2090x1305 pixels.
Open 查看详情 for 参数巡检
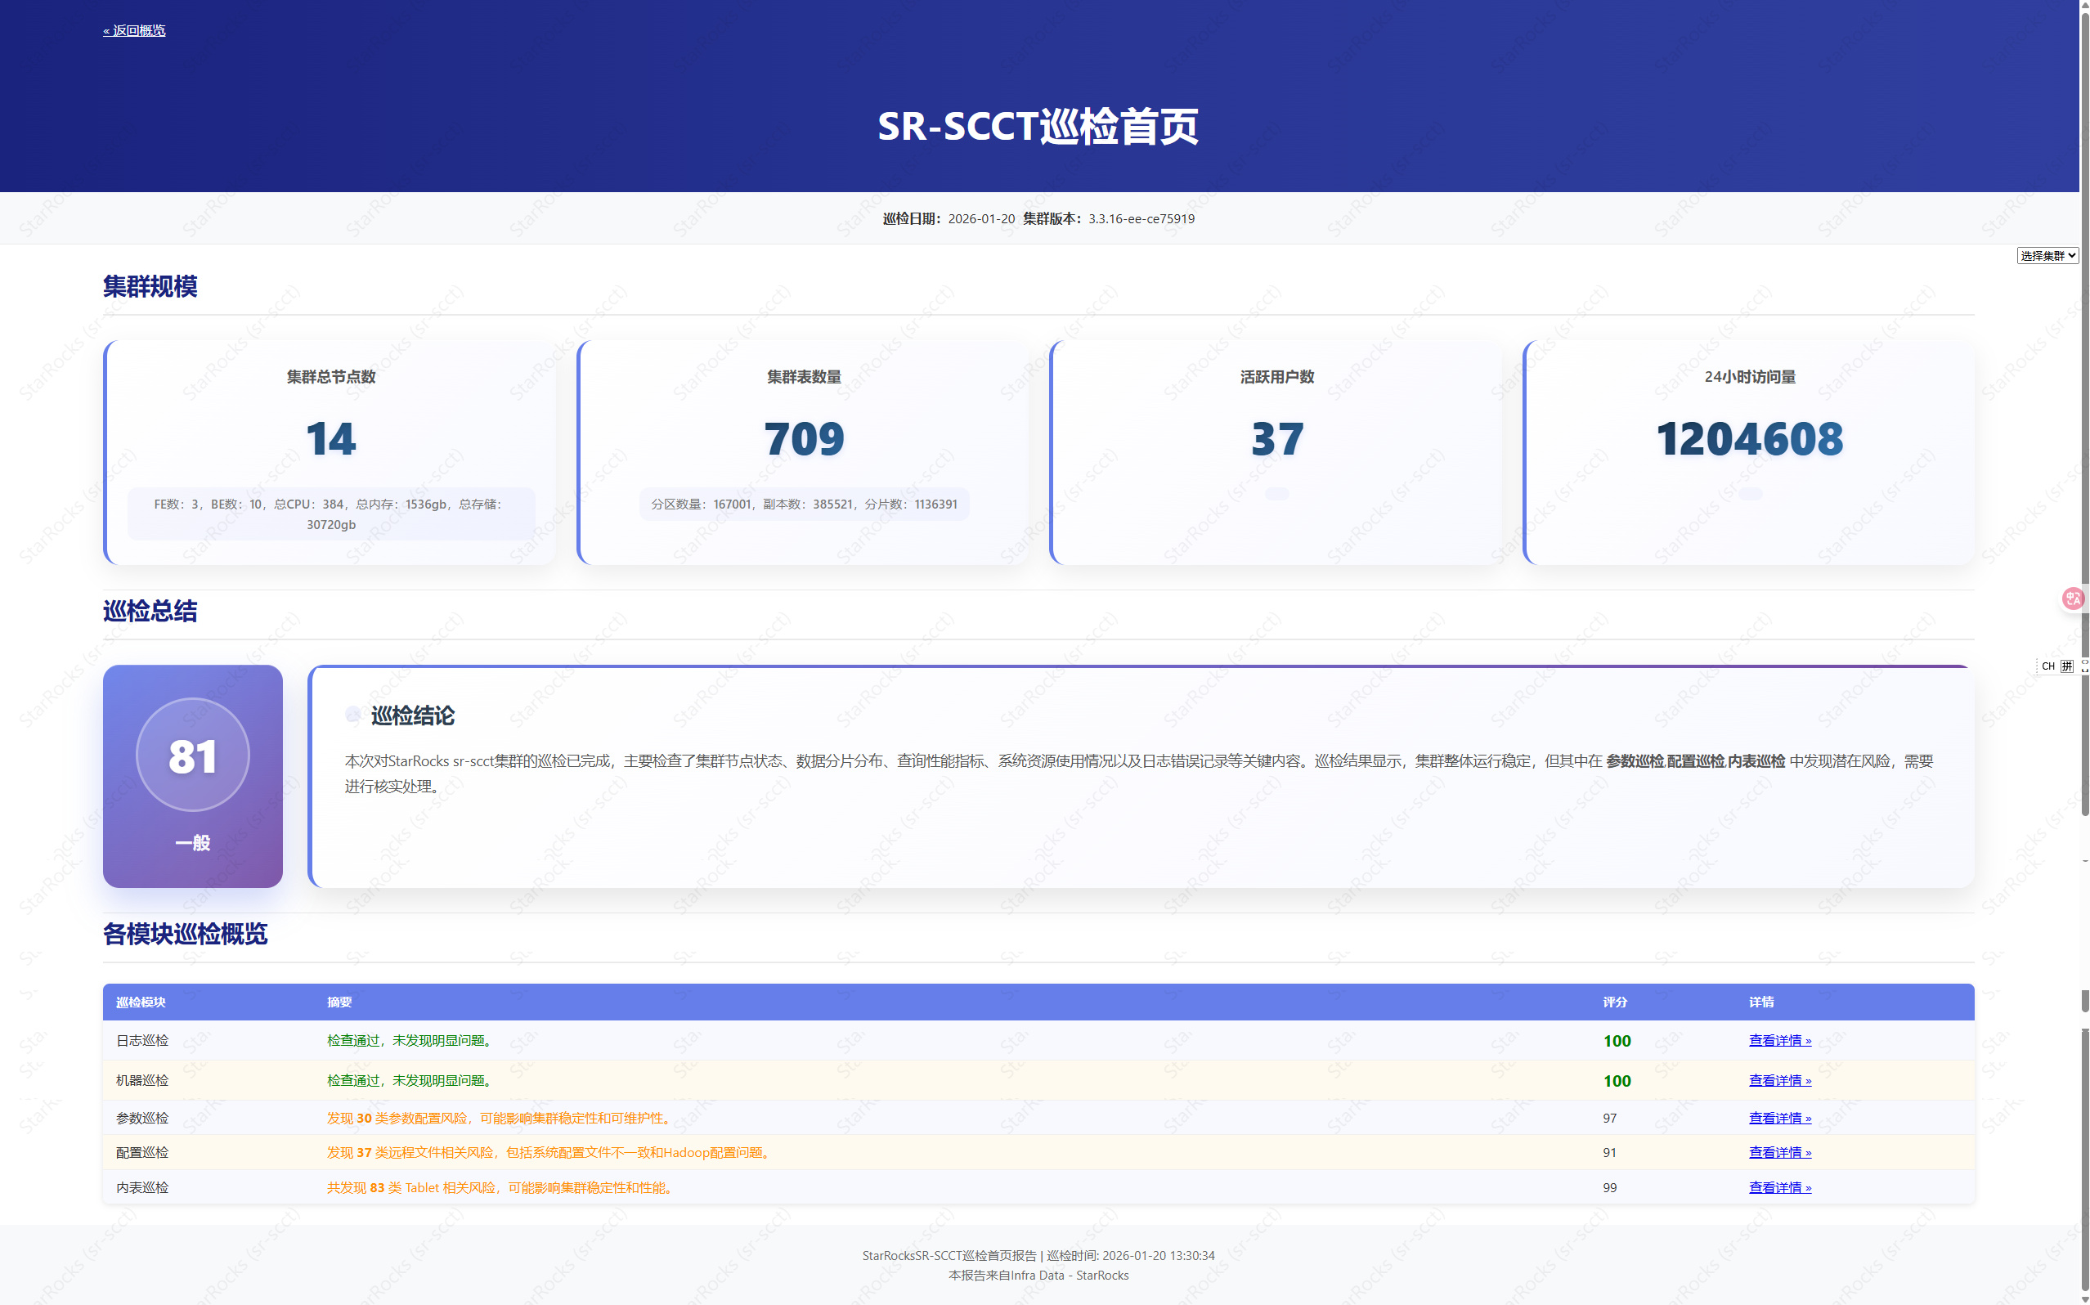point(1779,1118)
